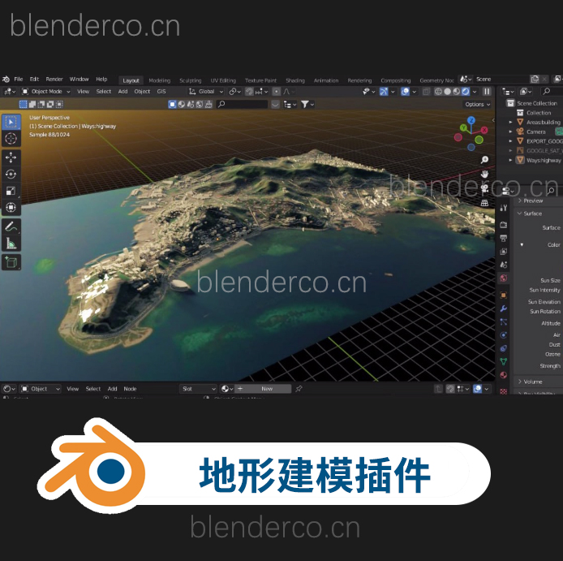
Task: Expand Areas:building in outliner
Action: [x=510, y=123]
